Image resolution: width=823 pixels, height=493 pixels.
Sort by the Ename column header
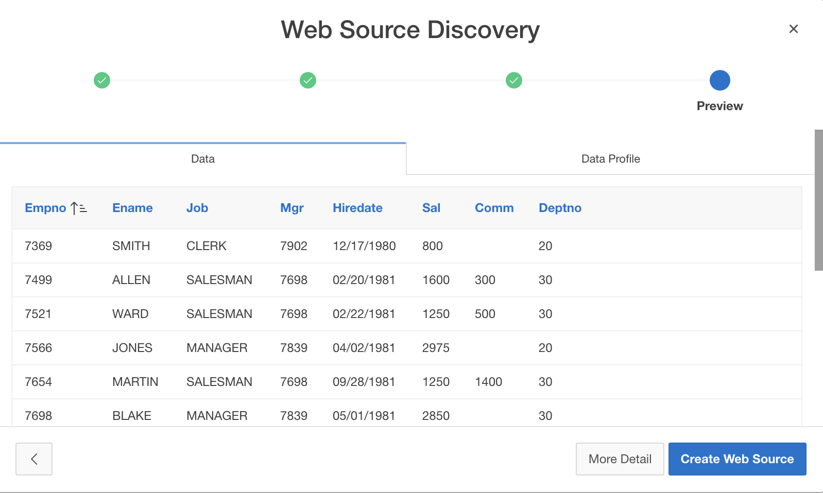[x=132, y=208]
